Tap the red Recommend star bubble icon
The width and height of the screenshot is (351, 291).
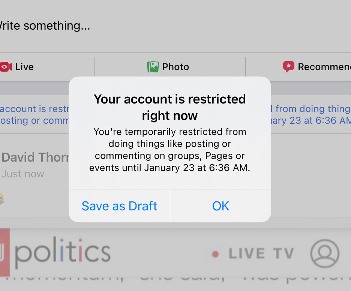[288, 67]
